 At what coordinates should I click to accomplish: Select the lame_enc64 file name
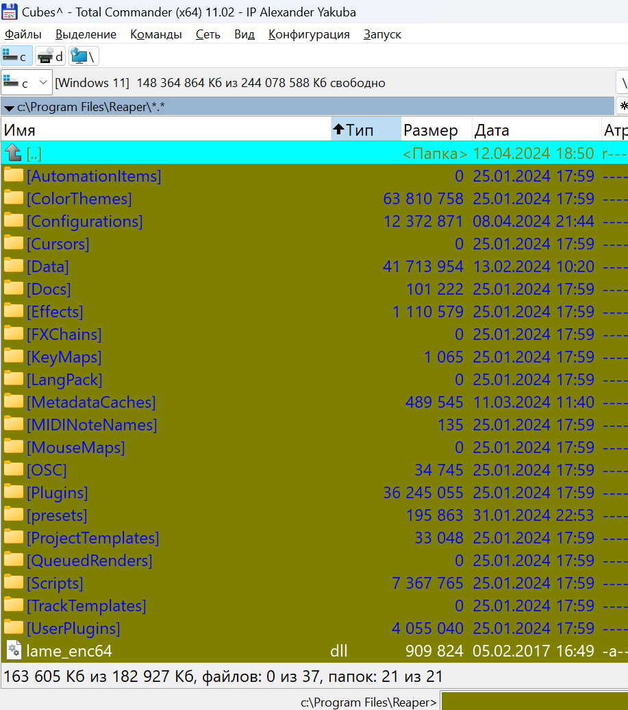click(69, 651)
